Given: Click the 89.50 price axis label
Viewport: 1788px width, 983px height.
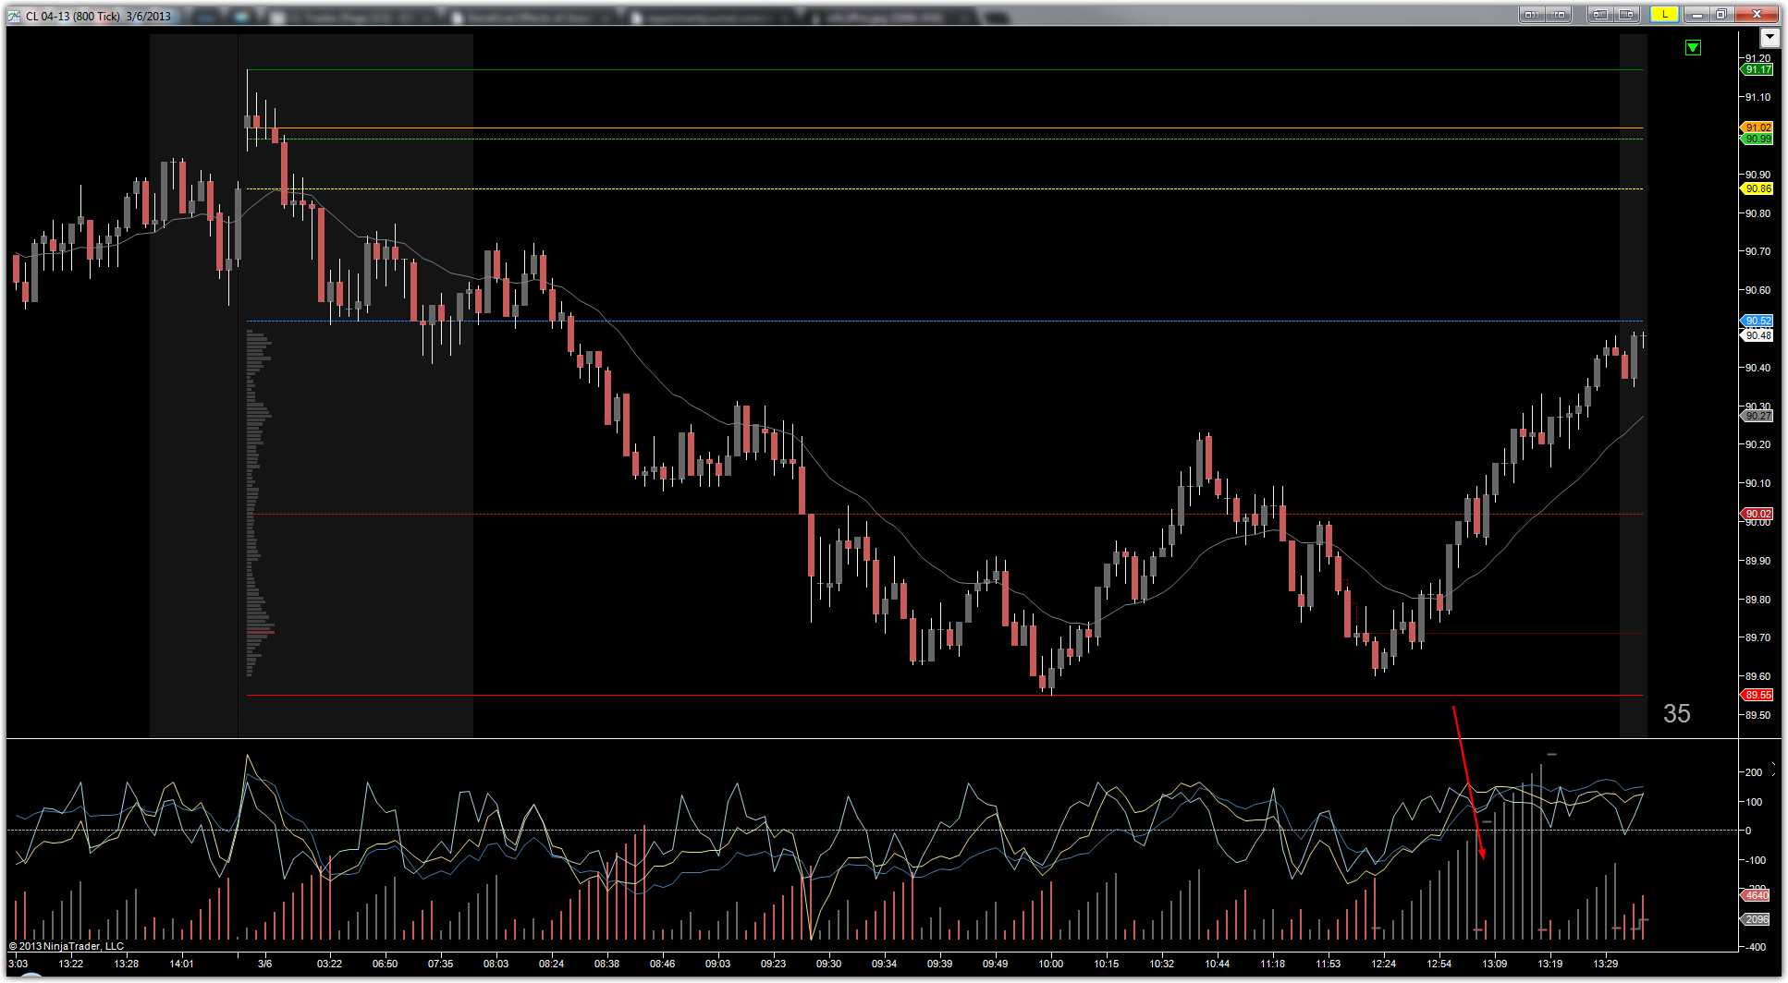Looking at the screenshot, I should tap(1757, 715).
